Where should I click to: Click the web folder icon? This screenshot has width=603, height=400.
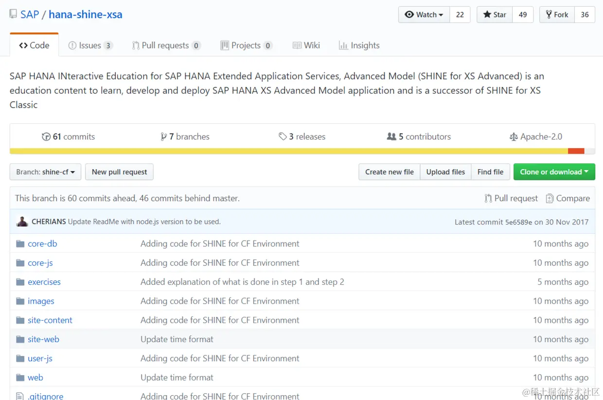click(x=20, y=378)
